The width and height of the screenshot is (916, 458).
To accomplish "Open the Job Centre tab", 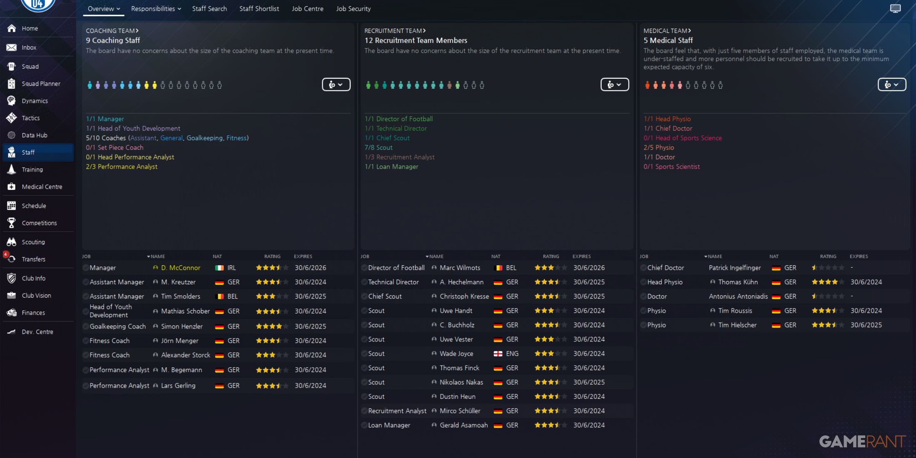I will (x=307, y=9).
